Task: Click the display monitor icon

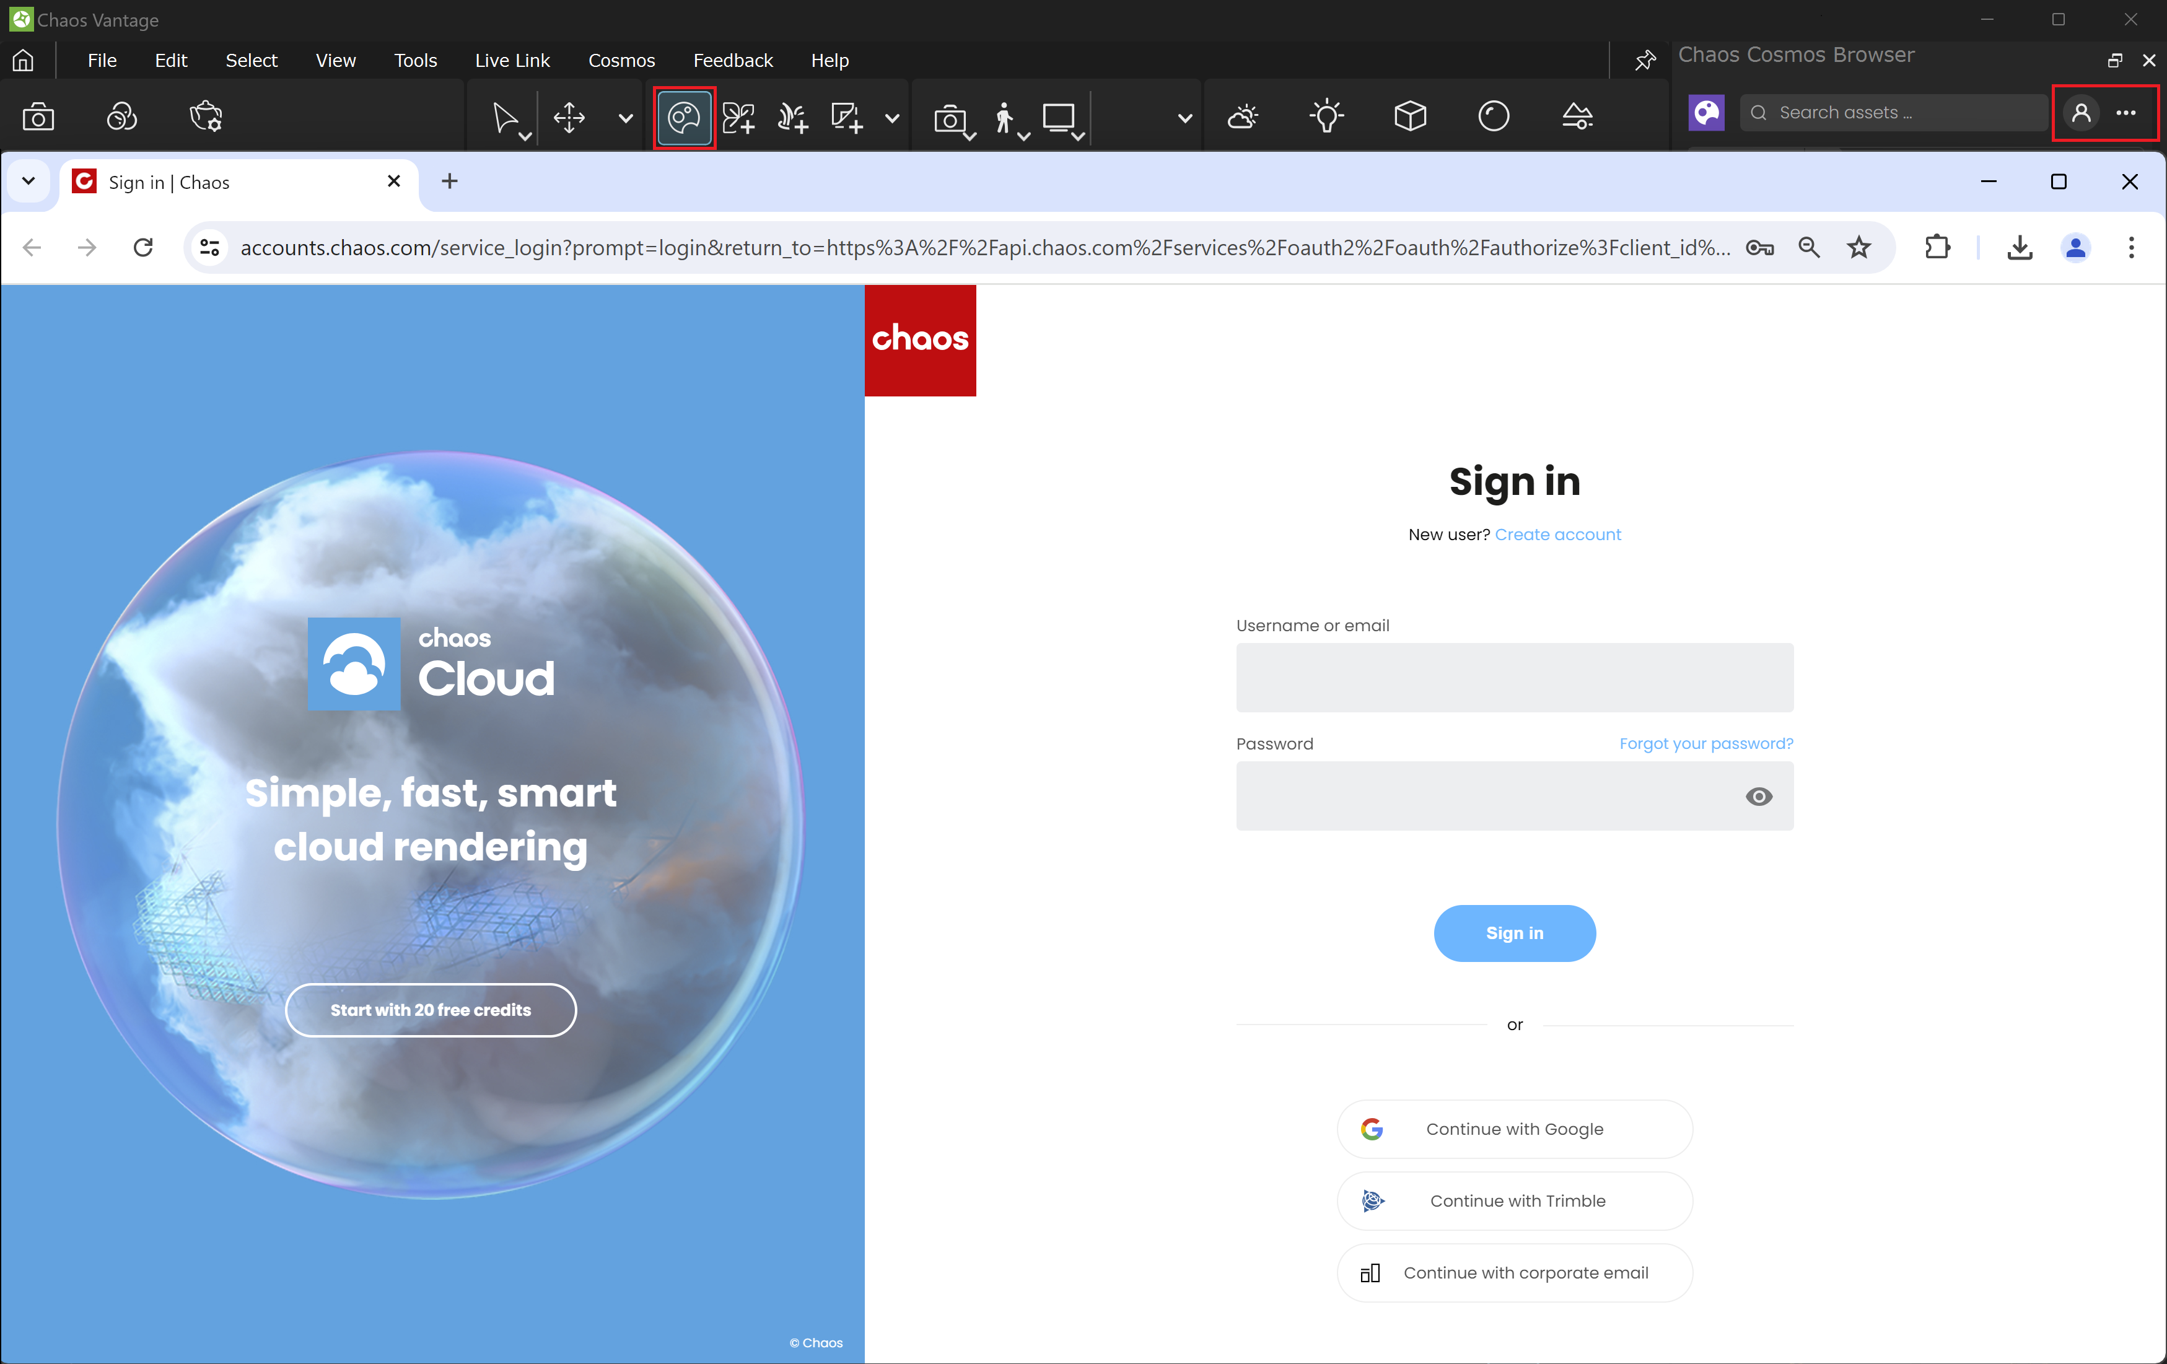Action: coord(1058,117)
